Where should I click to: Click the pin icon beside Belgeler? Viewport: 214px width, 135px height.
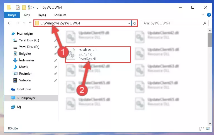56,54
